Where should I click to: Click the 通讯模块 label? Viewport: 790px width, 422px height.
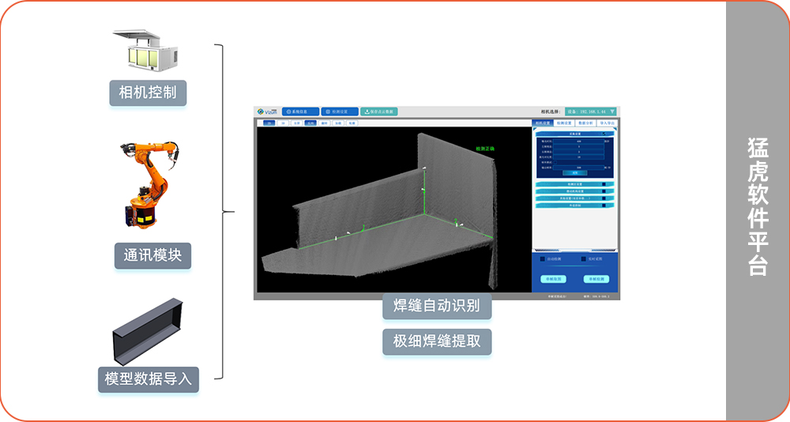pos(152,255)
